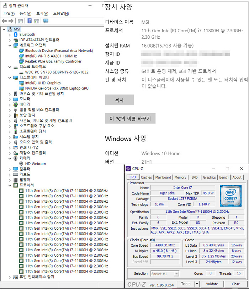Click the forward arrow in Device Manager toolbar
The height and width of the screenshot is (290, 249).
(11, 21)
